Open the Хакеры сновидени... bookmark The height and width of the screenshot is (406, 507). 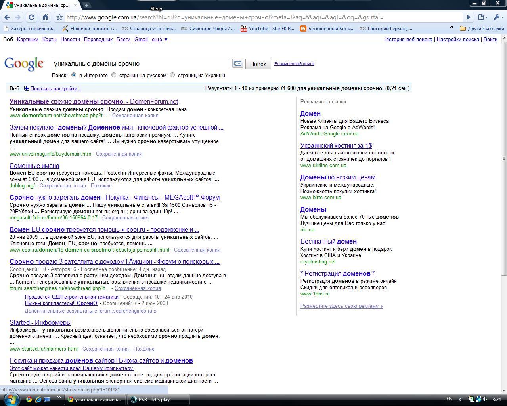[29, 29]
